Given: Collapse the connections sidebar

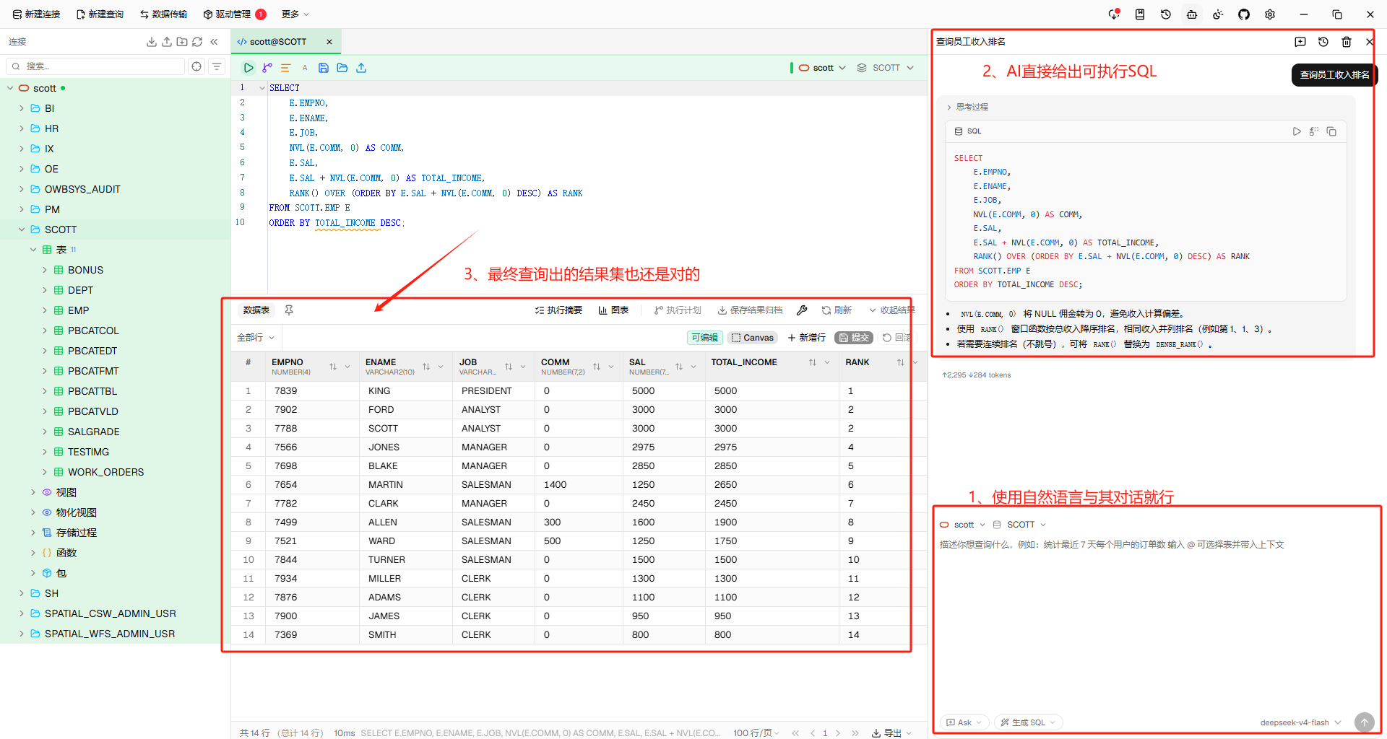Looking at the screenshot, I should pyautogui.click(x=214, y=42).
